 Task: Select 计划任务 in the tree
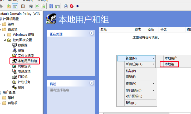pyautogui.click(x=24, y=82)
